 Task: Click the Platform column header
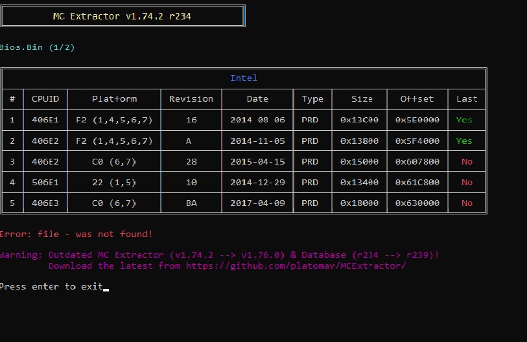[x=114, y=98]
